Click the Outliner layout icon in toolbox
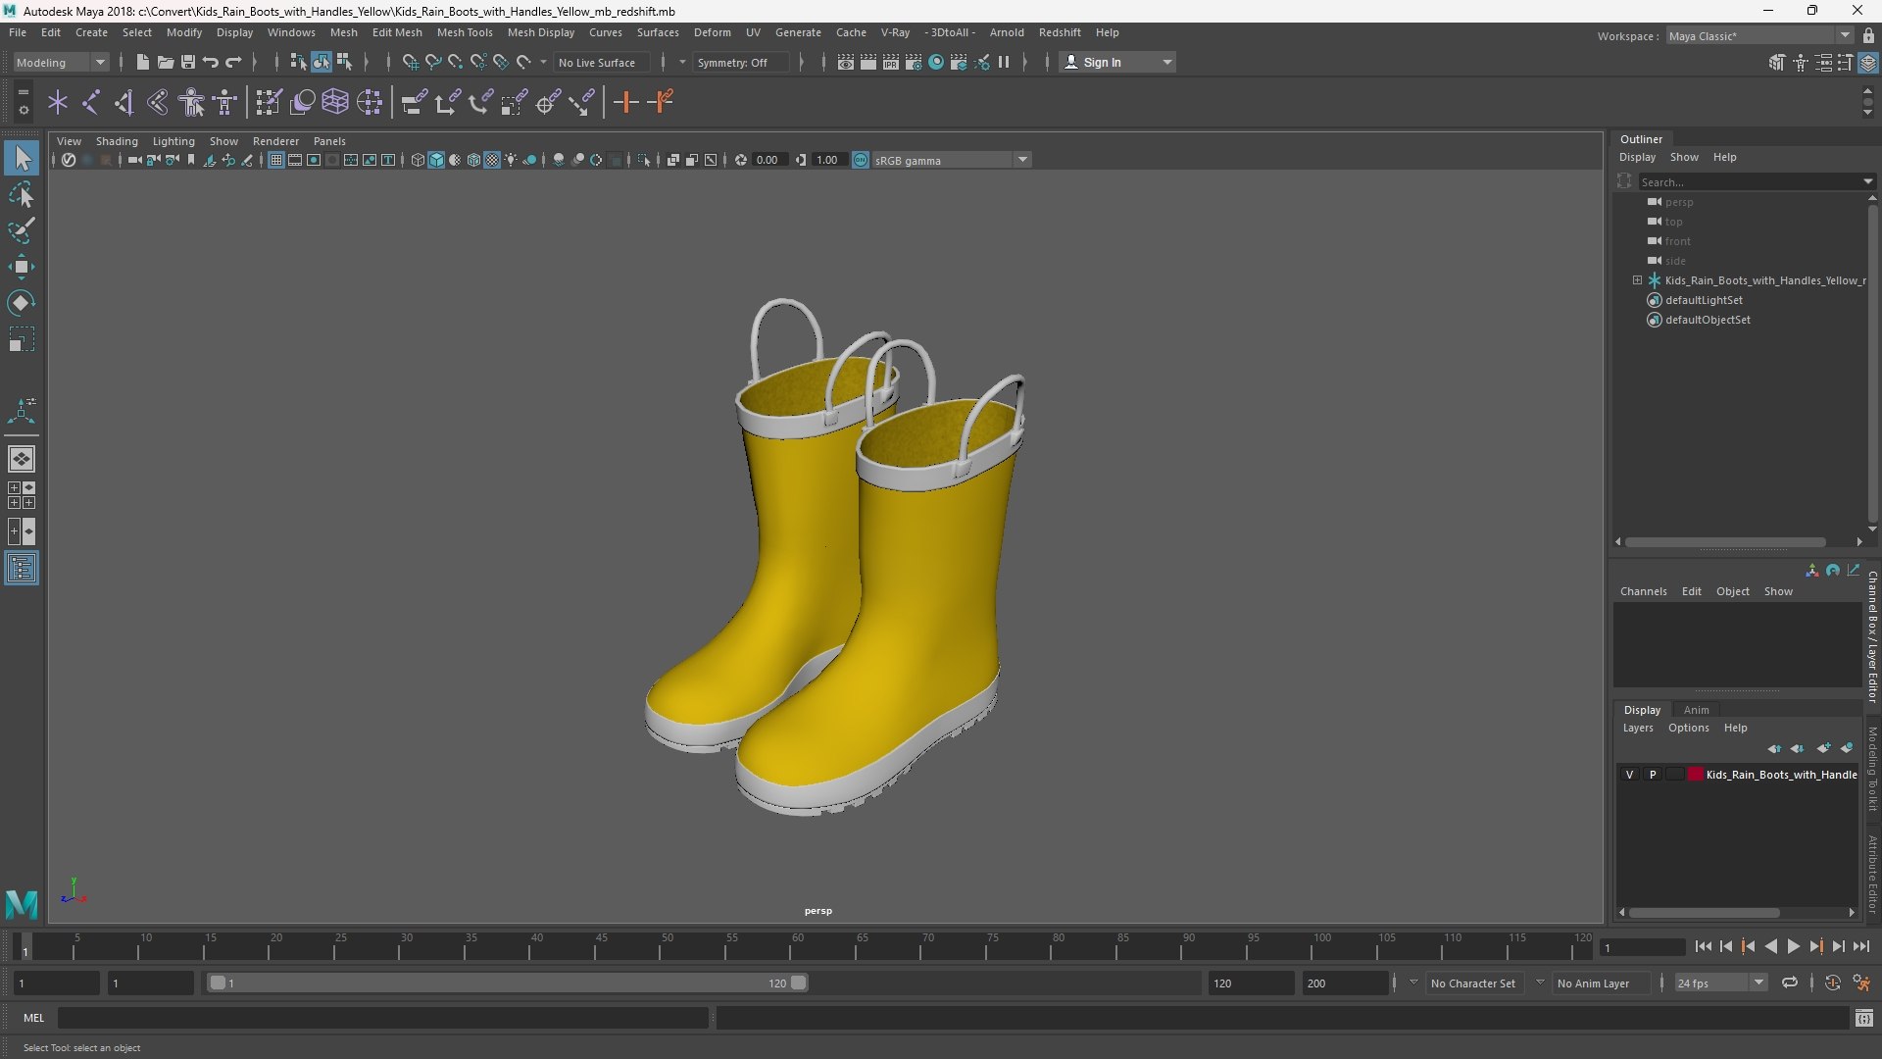Screen dimensions: 1882x1059 (22, 569)
